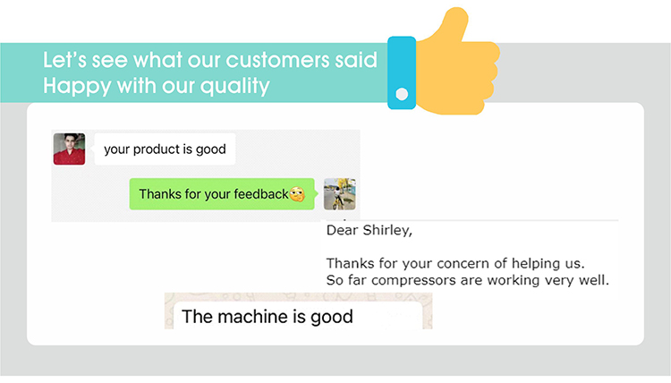Screen dimensions: 671x383
Task: Click the avatar beside the green reply bubble
Action: [339, 194]
